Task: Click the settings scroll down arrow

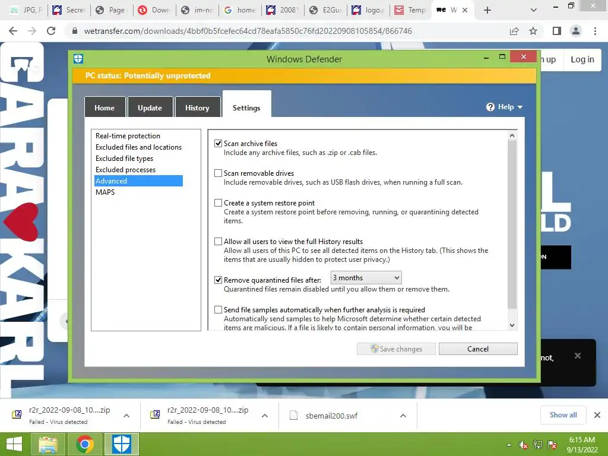Action: (x=512, y=325)
